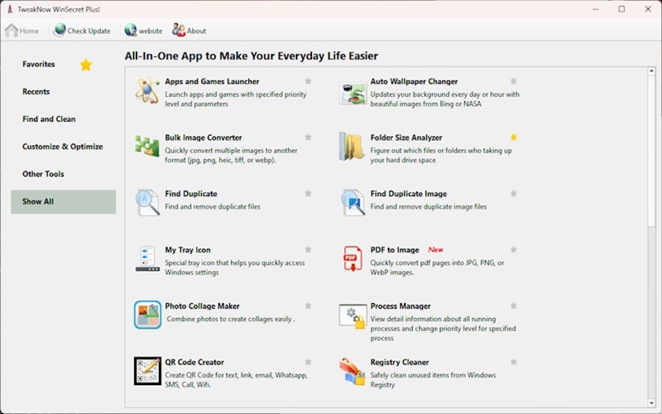Click the Bulk Image Converter icon
This screenshot has width=662, height=414.
pyautogui.click(x=147, y=147)
